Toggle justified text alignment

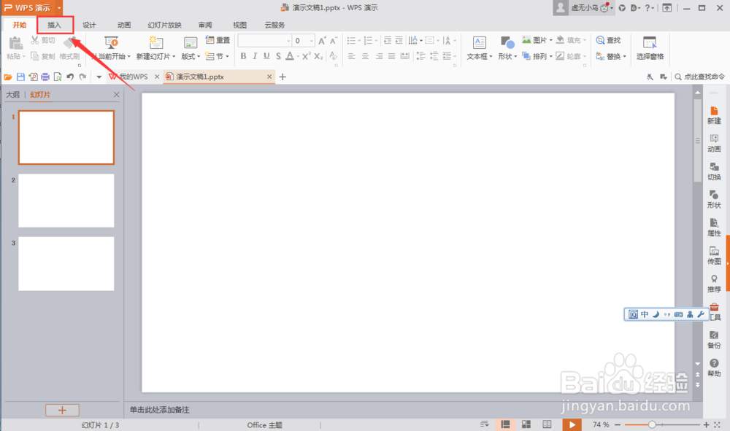coord(391,56)
